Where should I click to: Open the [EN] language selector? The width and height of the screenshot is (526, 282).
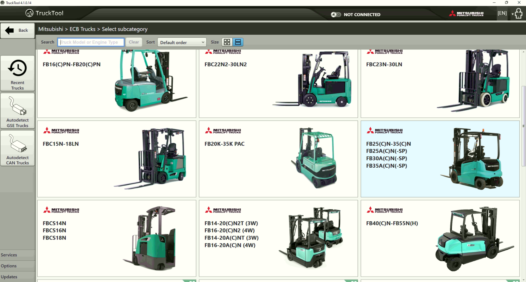[x=502, y=13]
